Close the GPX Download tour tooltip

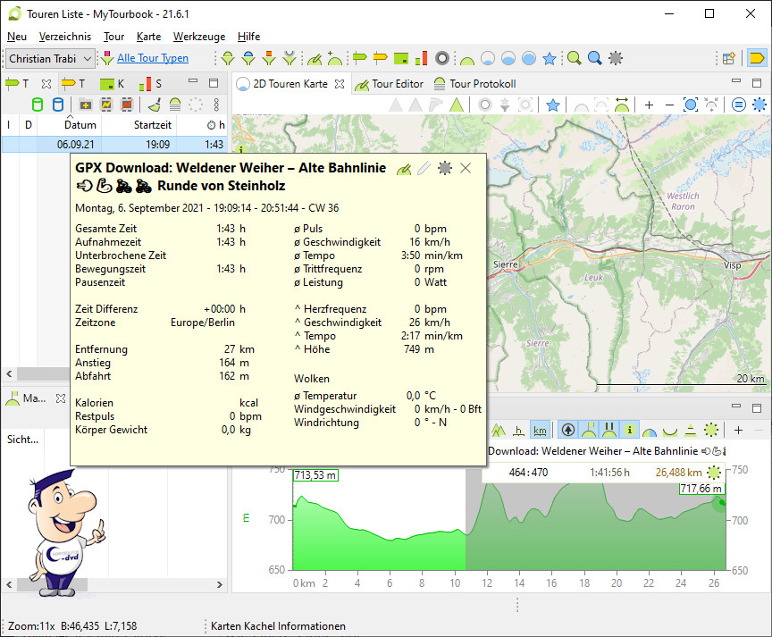coord(466,168)
